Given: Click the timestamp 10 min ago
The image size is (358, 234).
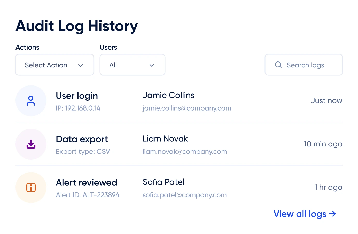Looking at the screenshot, I should coord(323,144).
